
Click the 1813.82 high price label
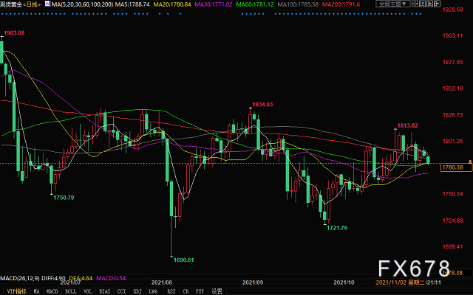click(x=407, y=125)
